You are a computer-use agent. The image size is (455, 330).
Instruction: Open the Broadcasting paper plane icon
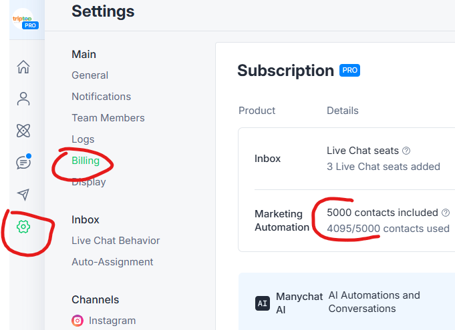(x=23, y=195)
